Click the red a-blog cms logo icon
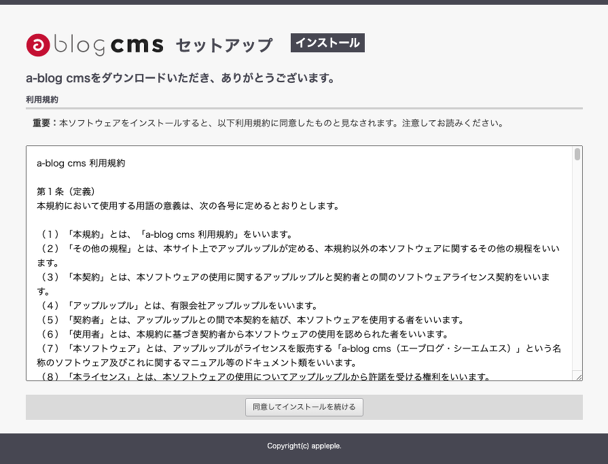608x464 pixels. tap(37, 45)
